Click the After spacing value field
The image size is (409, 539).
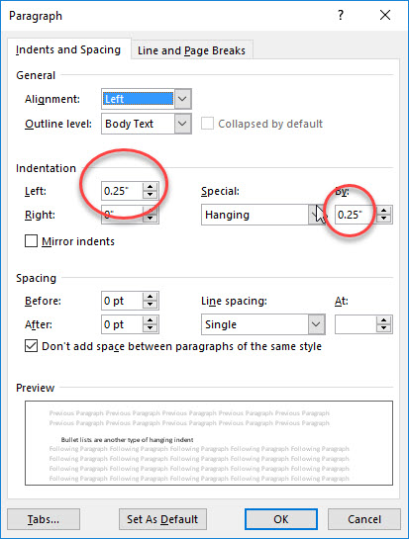[x=122, y=324]
